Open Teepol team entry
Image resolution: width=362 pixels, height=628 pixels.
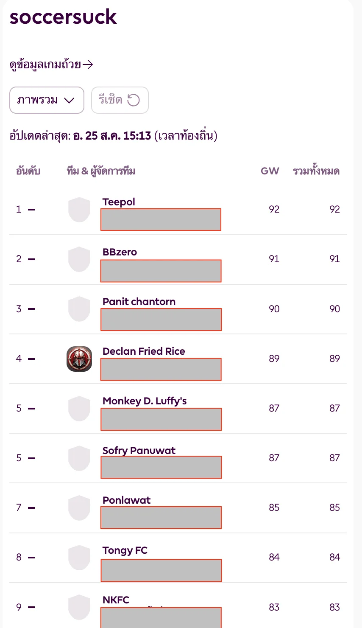tap(119, 202)
